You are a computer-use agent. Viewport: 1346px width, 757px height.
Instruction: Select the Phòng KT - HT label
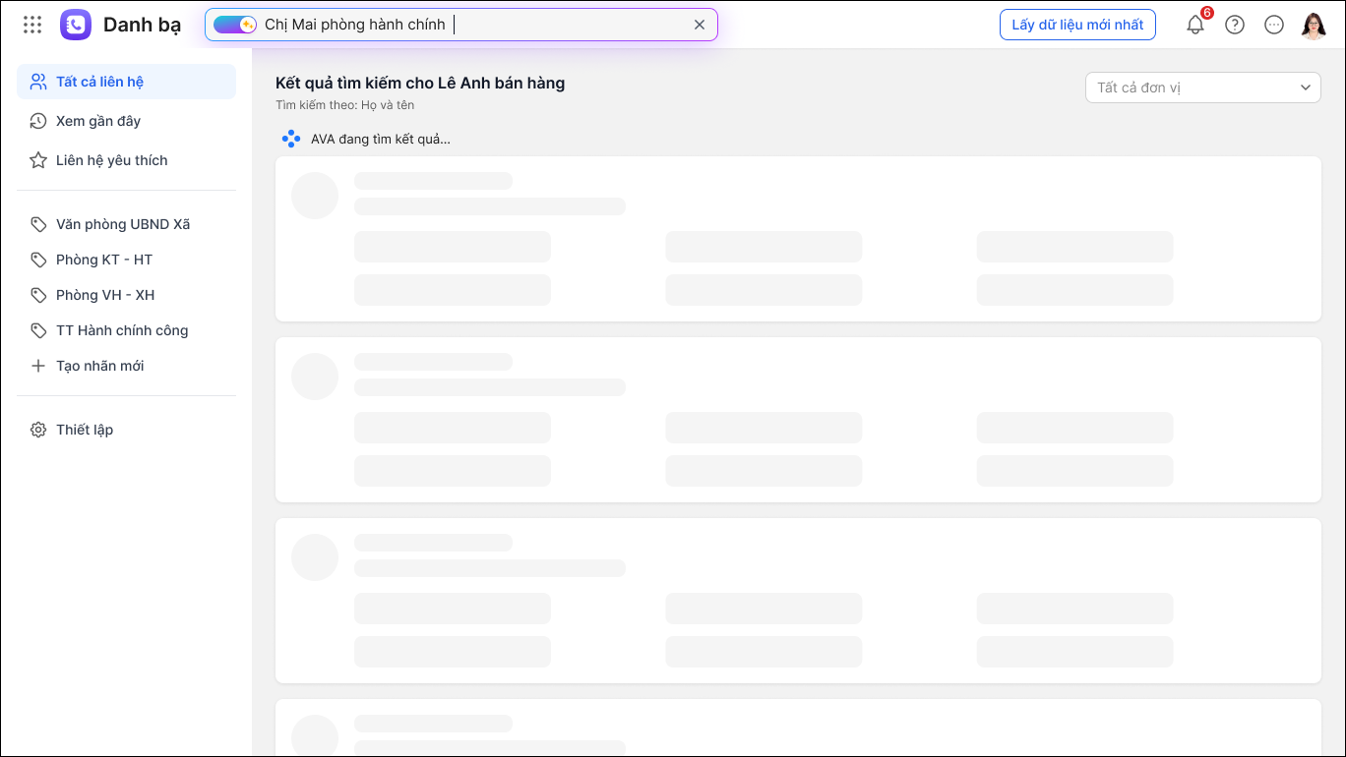pyautogui.click(x=104, y=260)
